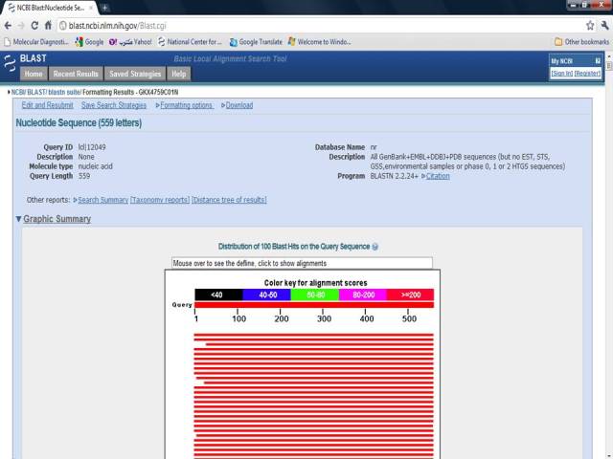Open the Welcome to Windo... bookmark
This screenshot has width=613, height=459.
click(319, 42)
